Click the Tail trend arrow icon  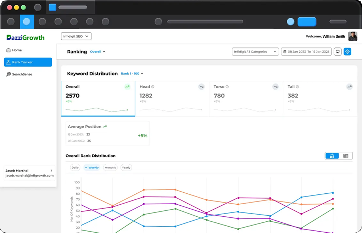click(x=349, y=87)
